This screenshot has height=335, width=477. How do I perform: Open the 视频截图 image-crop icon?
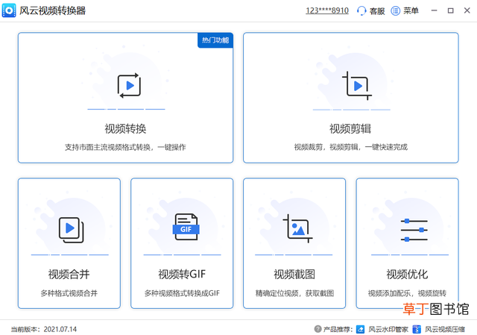(x=298, y=228)
